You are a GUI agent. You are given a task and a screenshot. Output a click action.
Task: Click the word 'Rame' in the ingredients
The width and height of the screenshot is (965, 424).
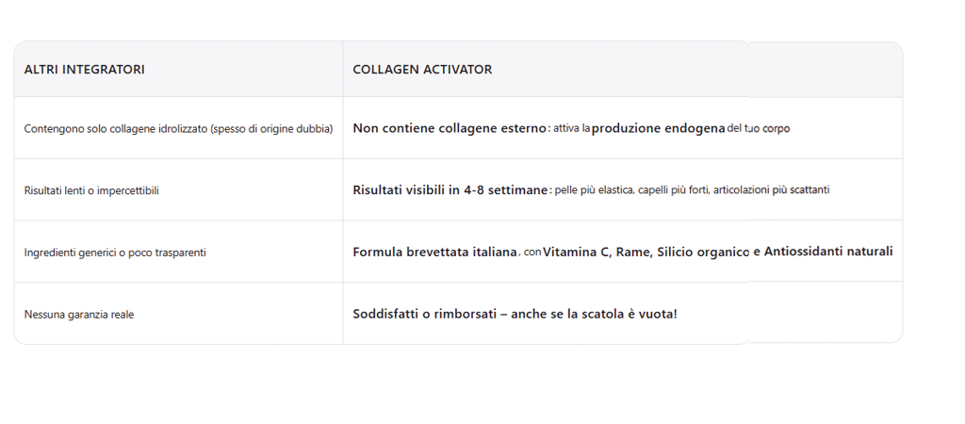[x=632, y=253]
